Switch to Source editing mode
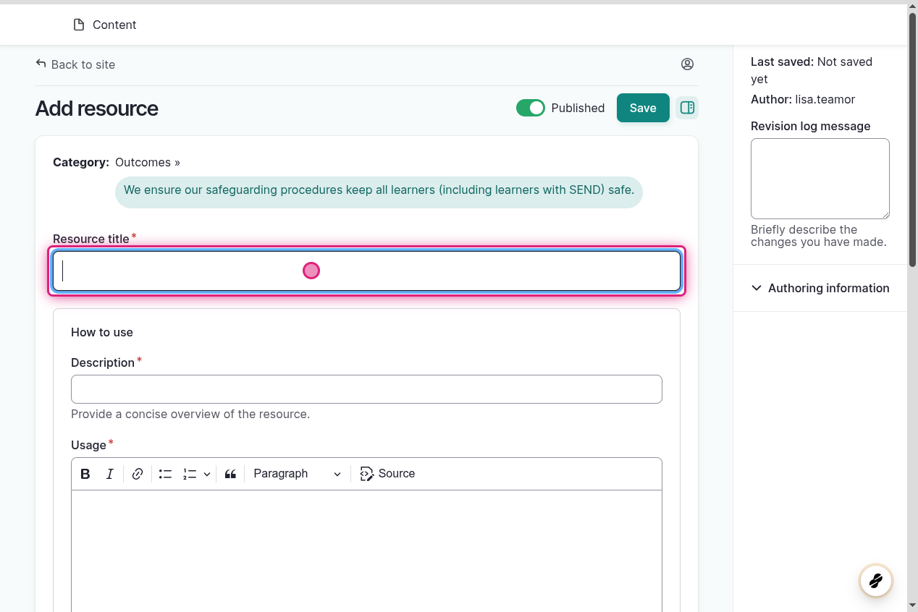Image resolution: width=918 pixels, height=612 pixels. (387, 474)
